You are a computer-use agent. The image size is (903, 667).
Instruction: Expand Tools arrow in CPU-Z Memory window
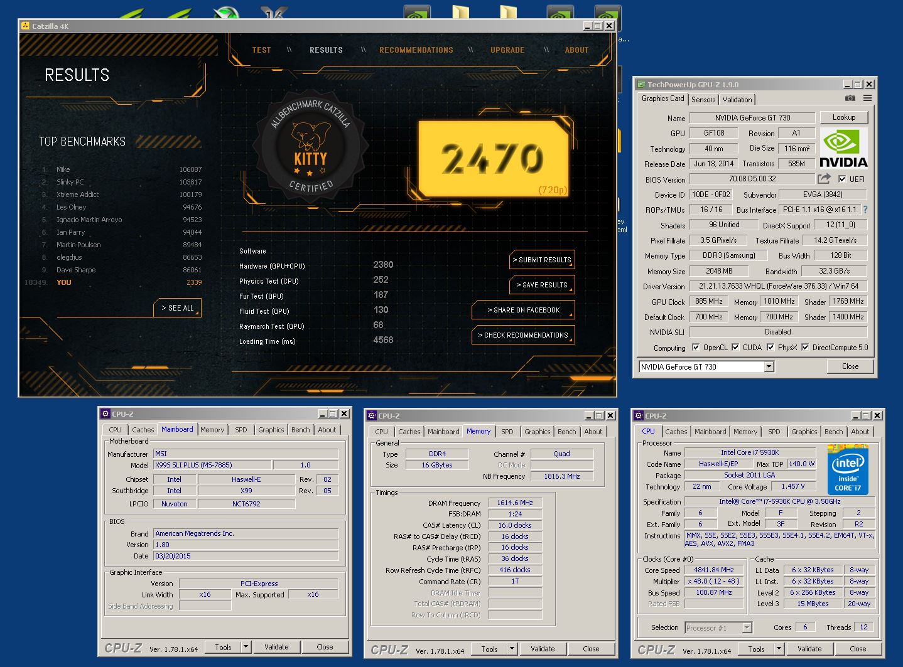[x=512, y=649]
